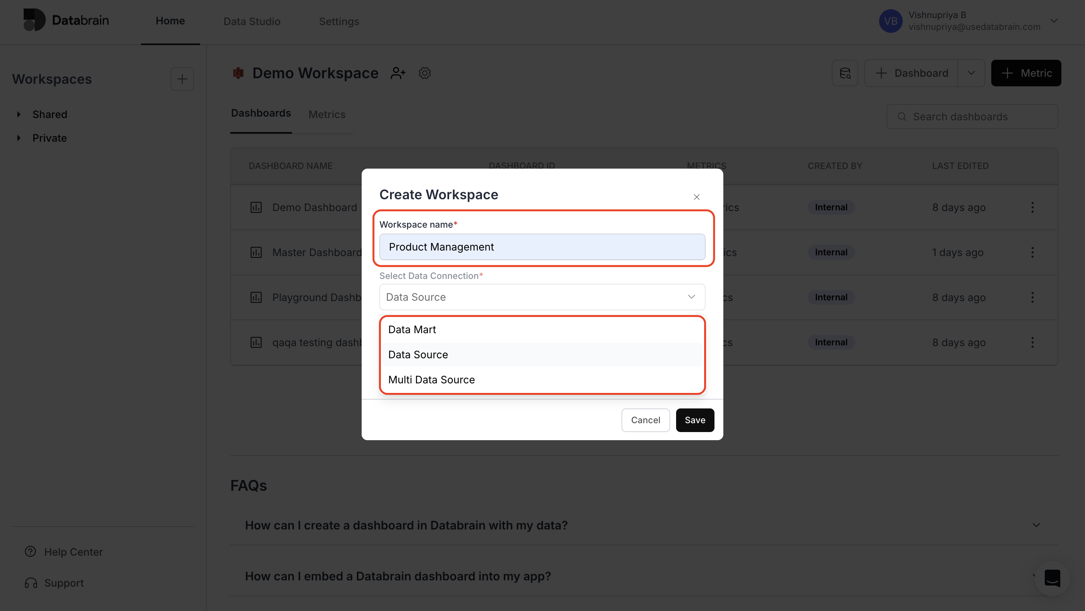Open kebab menu for Demo Dashboard row
1085x611 pixels.
coord(1032,207)
